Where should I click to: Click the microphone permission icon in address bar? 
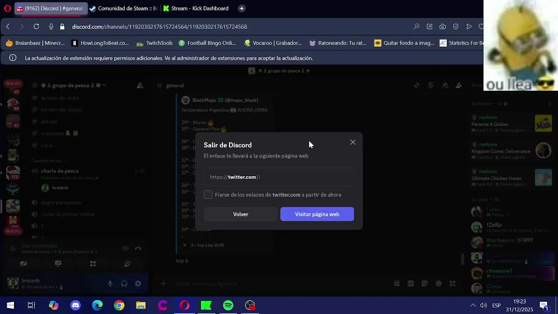(x=51, y=27)
